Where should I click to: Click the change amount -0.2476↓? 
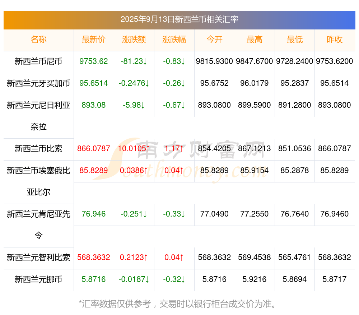[134, 83]
